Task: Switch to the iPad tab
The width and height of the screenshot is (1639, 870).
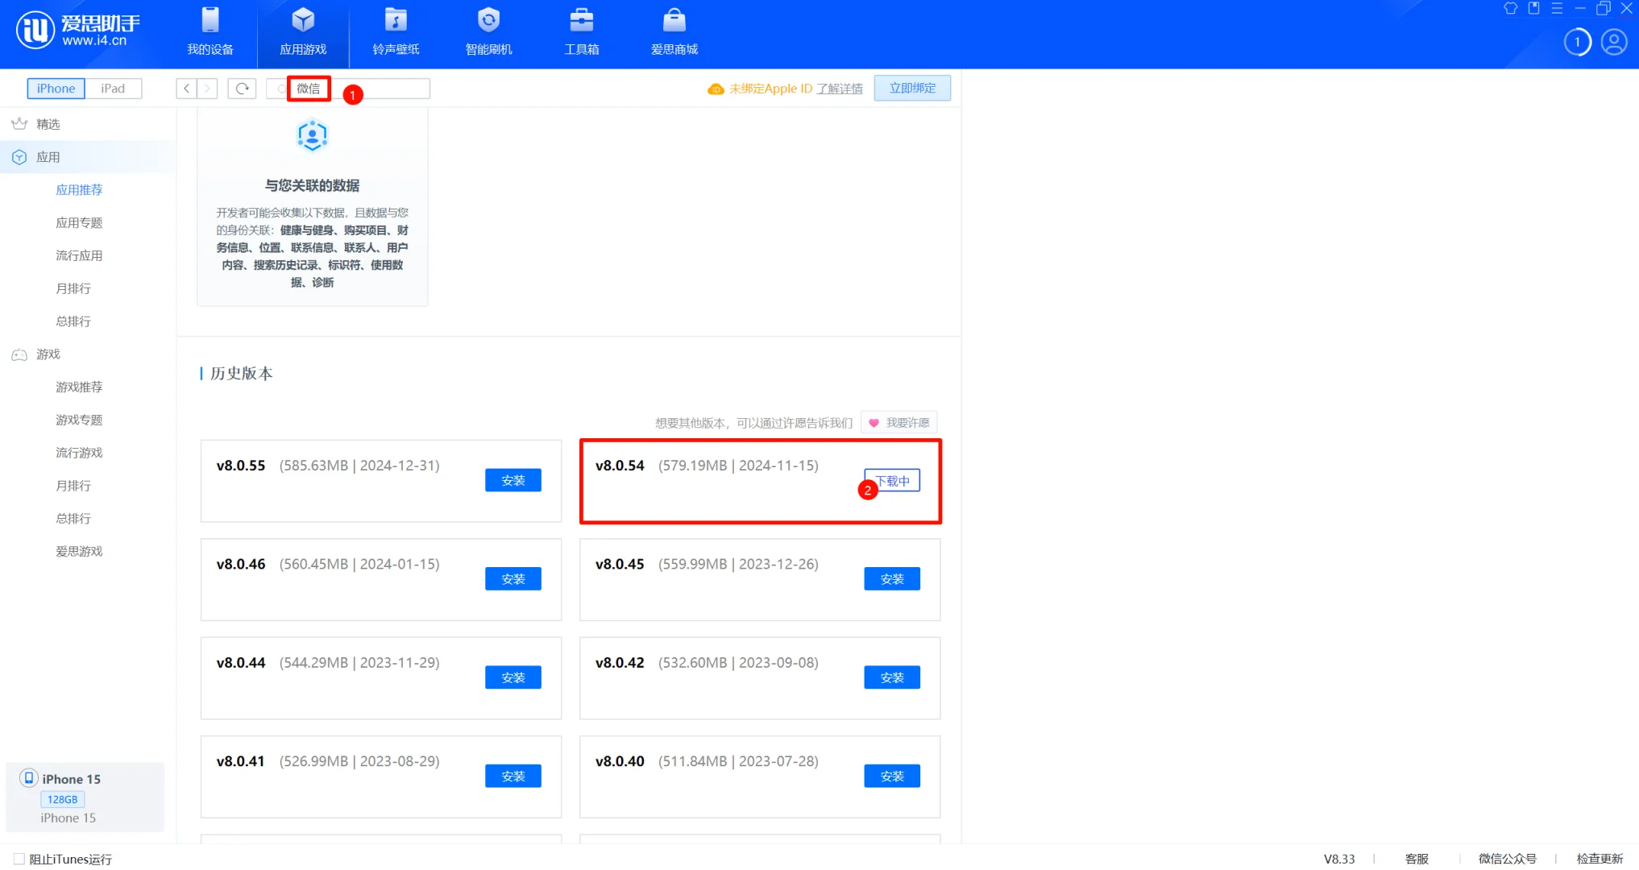Action: [x=113, y=88]
